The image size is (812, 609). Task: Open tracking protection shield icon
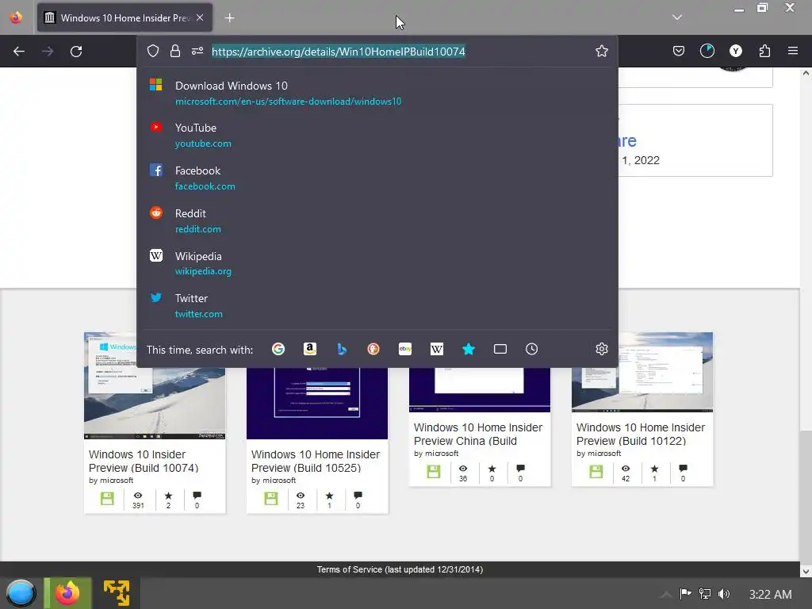pyautogui.click(x=153, y=51)
